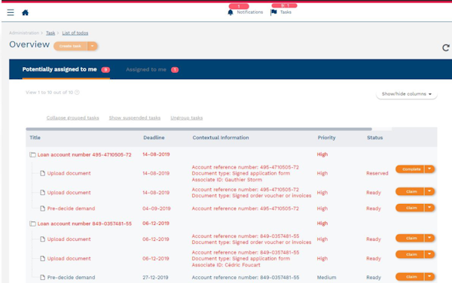Click deadline 27-12-2019 cell
The image size is (452, 283).
[155, 277]
